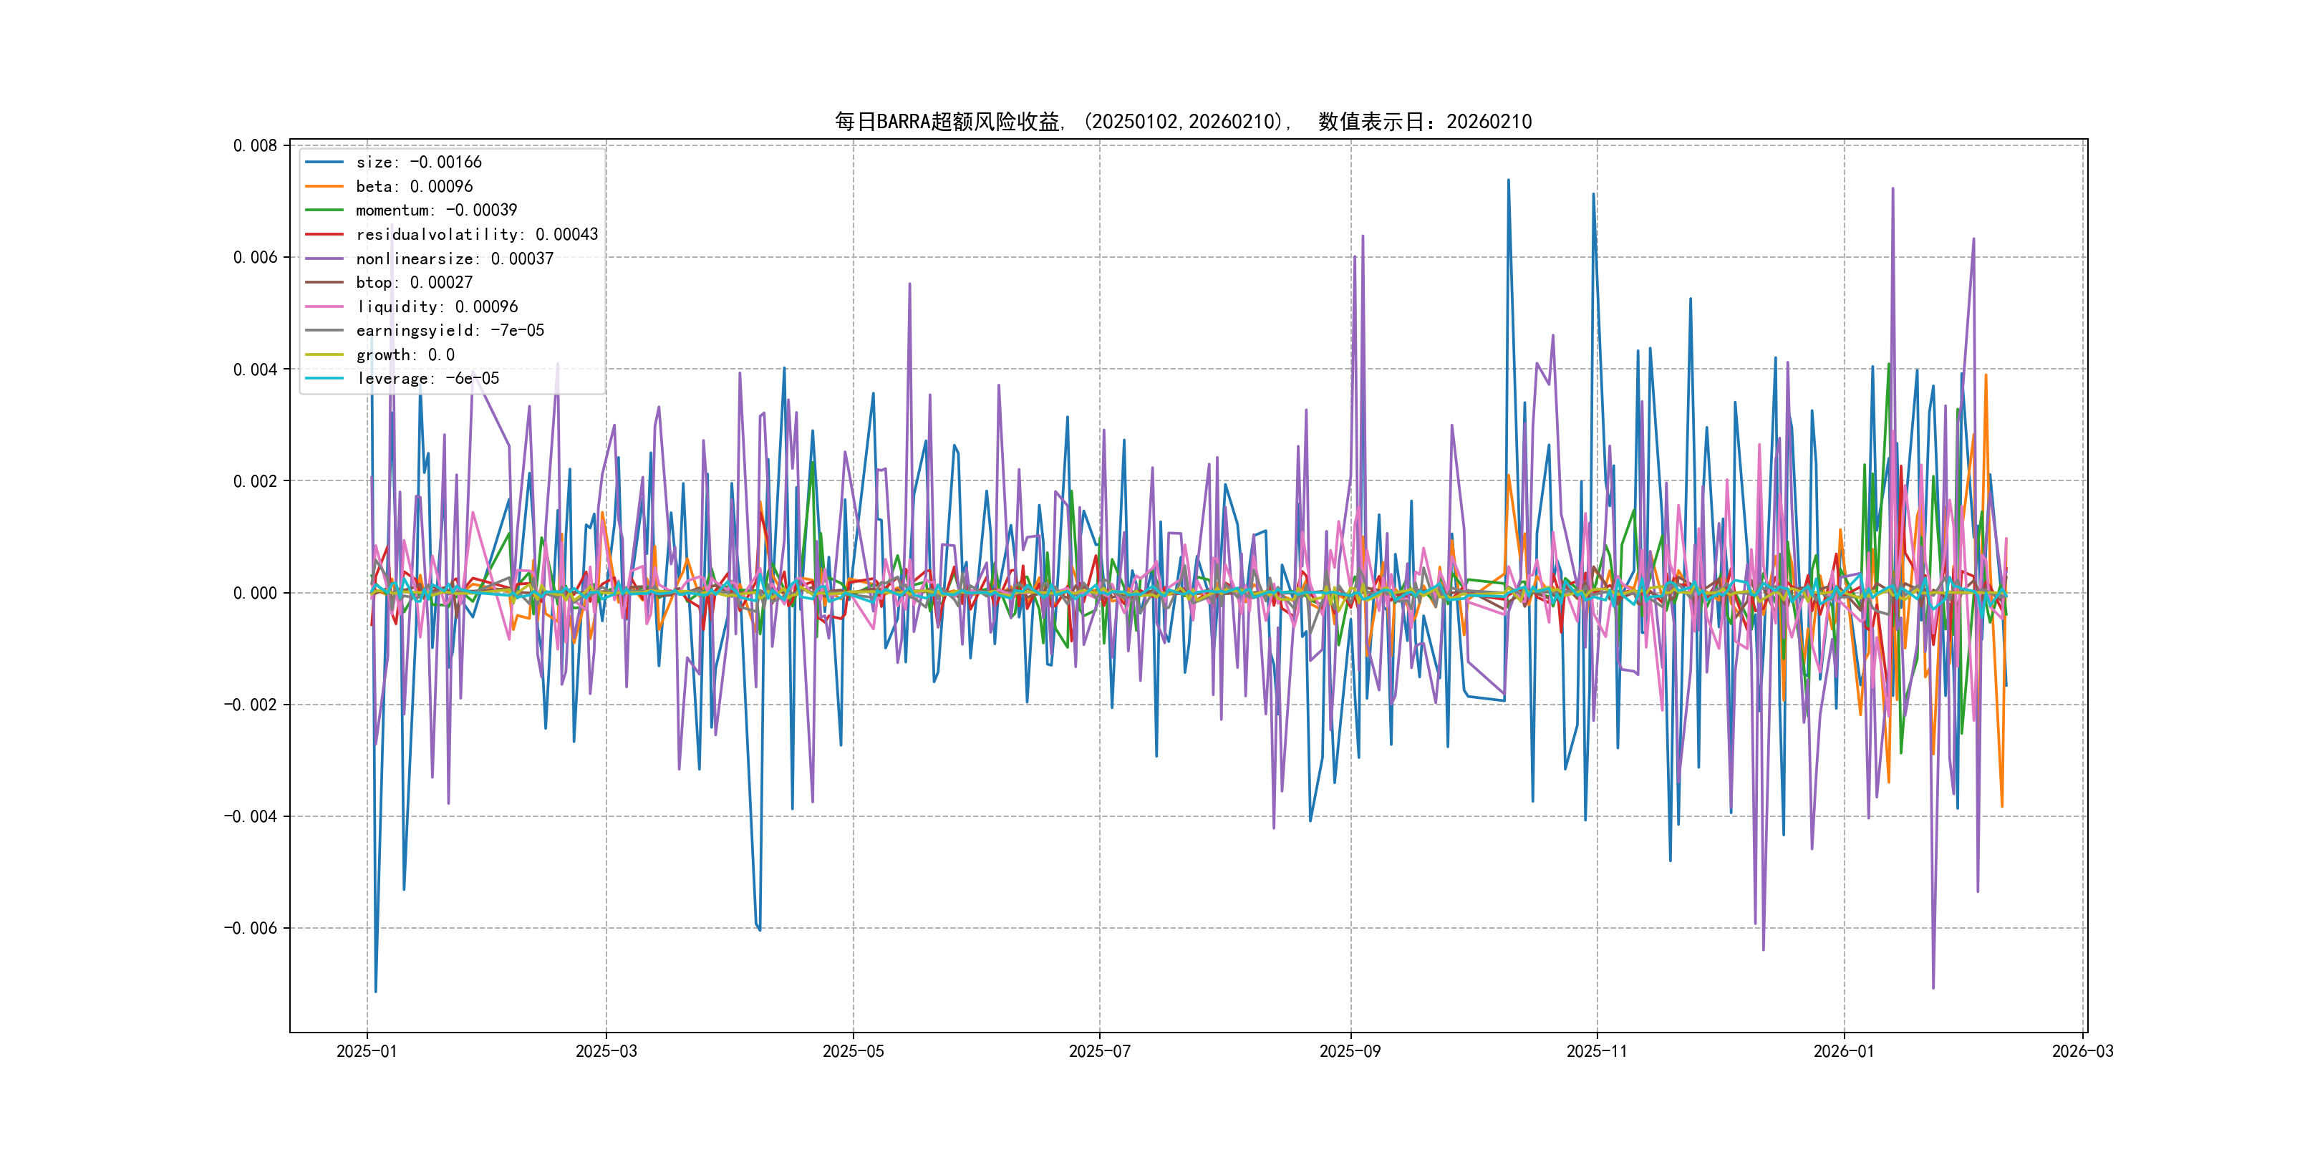
Task: Select the 'size: -0.00166' legend label
Action: (419, 162)
